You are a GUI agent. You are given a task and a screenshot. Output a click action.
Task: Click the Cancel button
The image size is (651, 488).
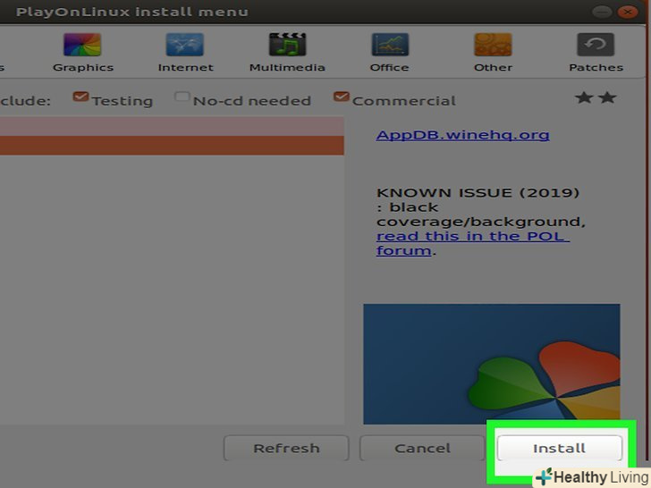(x=422, y=448)
